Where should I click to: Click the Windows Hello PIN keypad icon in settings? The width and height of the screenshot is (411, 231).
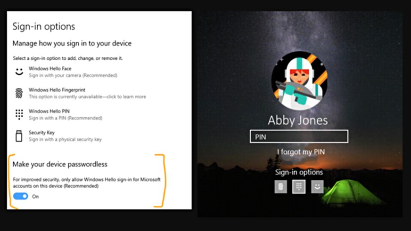tap(19, 114)
